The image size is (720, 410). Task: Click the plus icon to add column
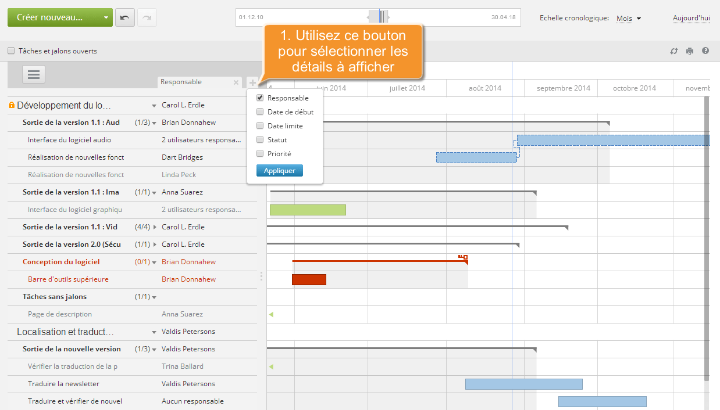point(252,82)
